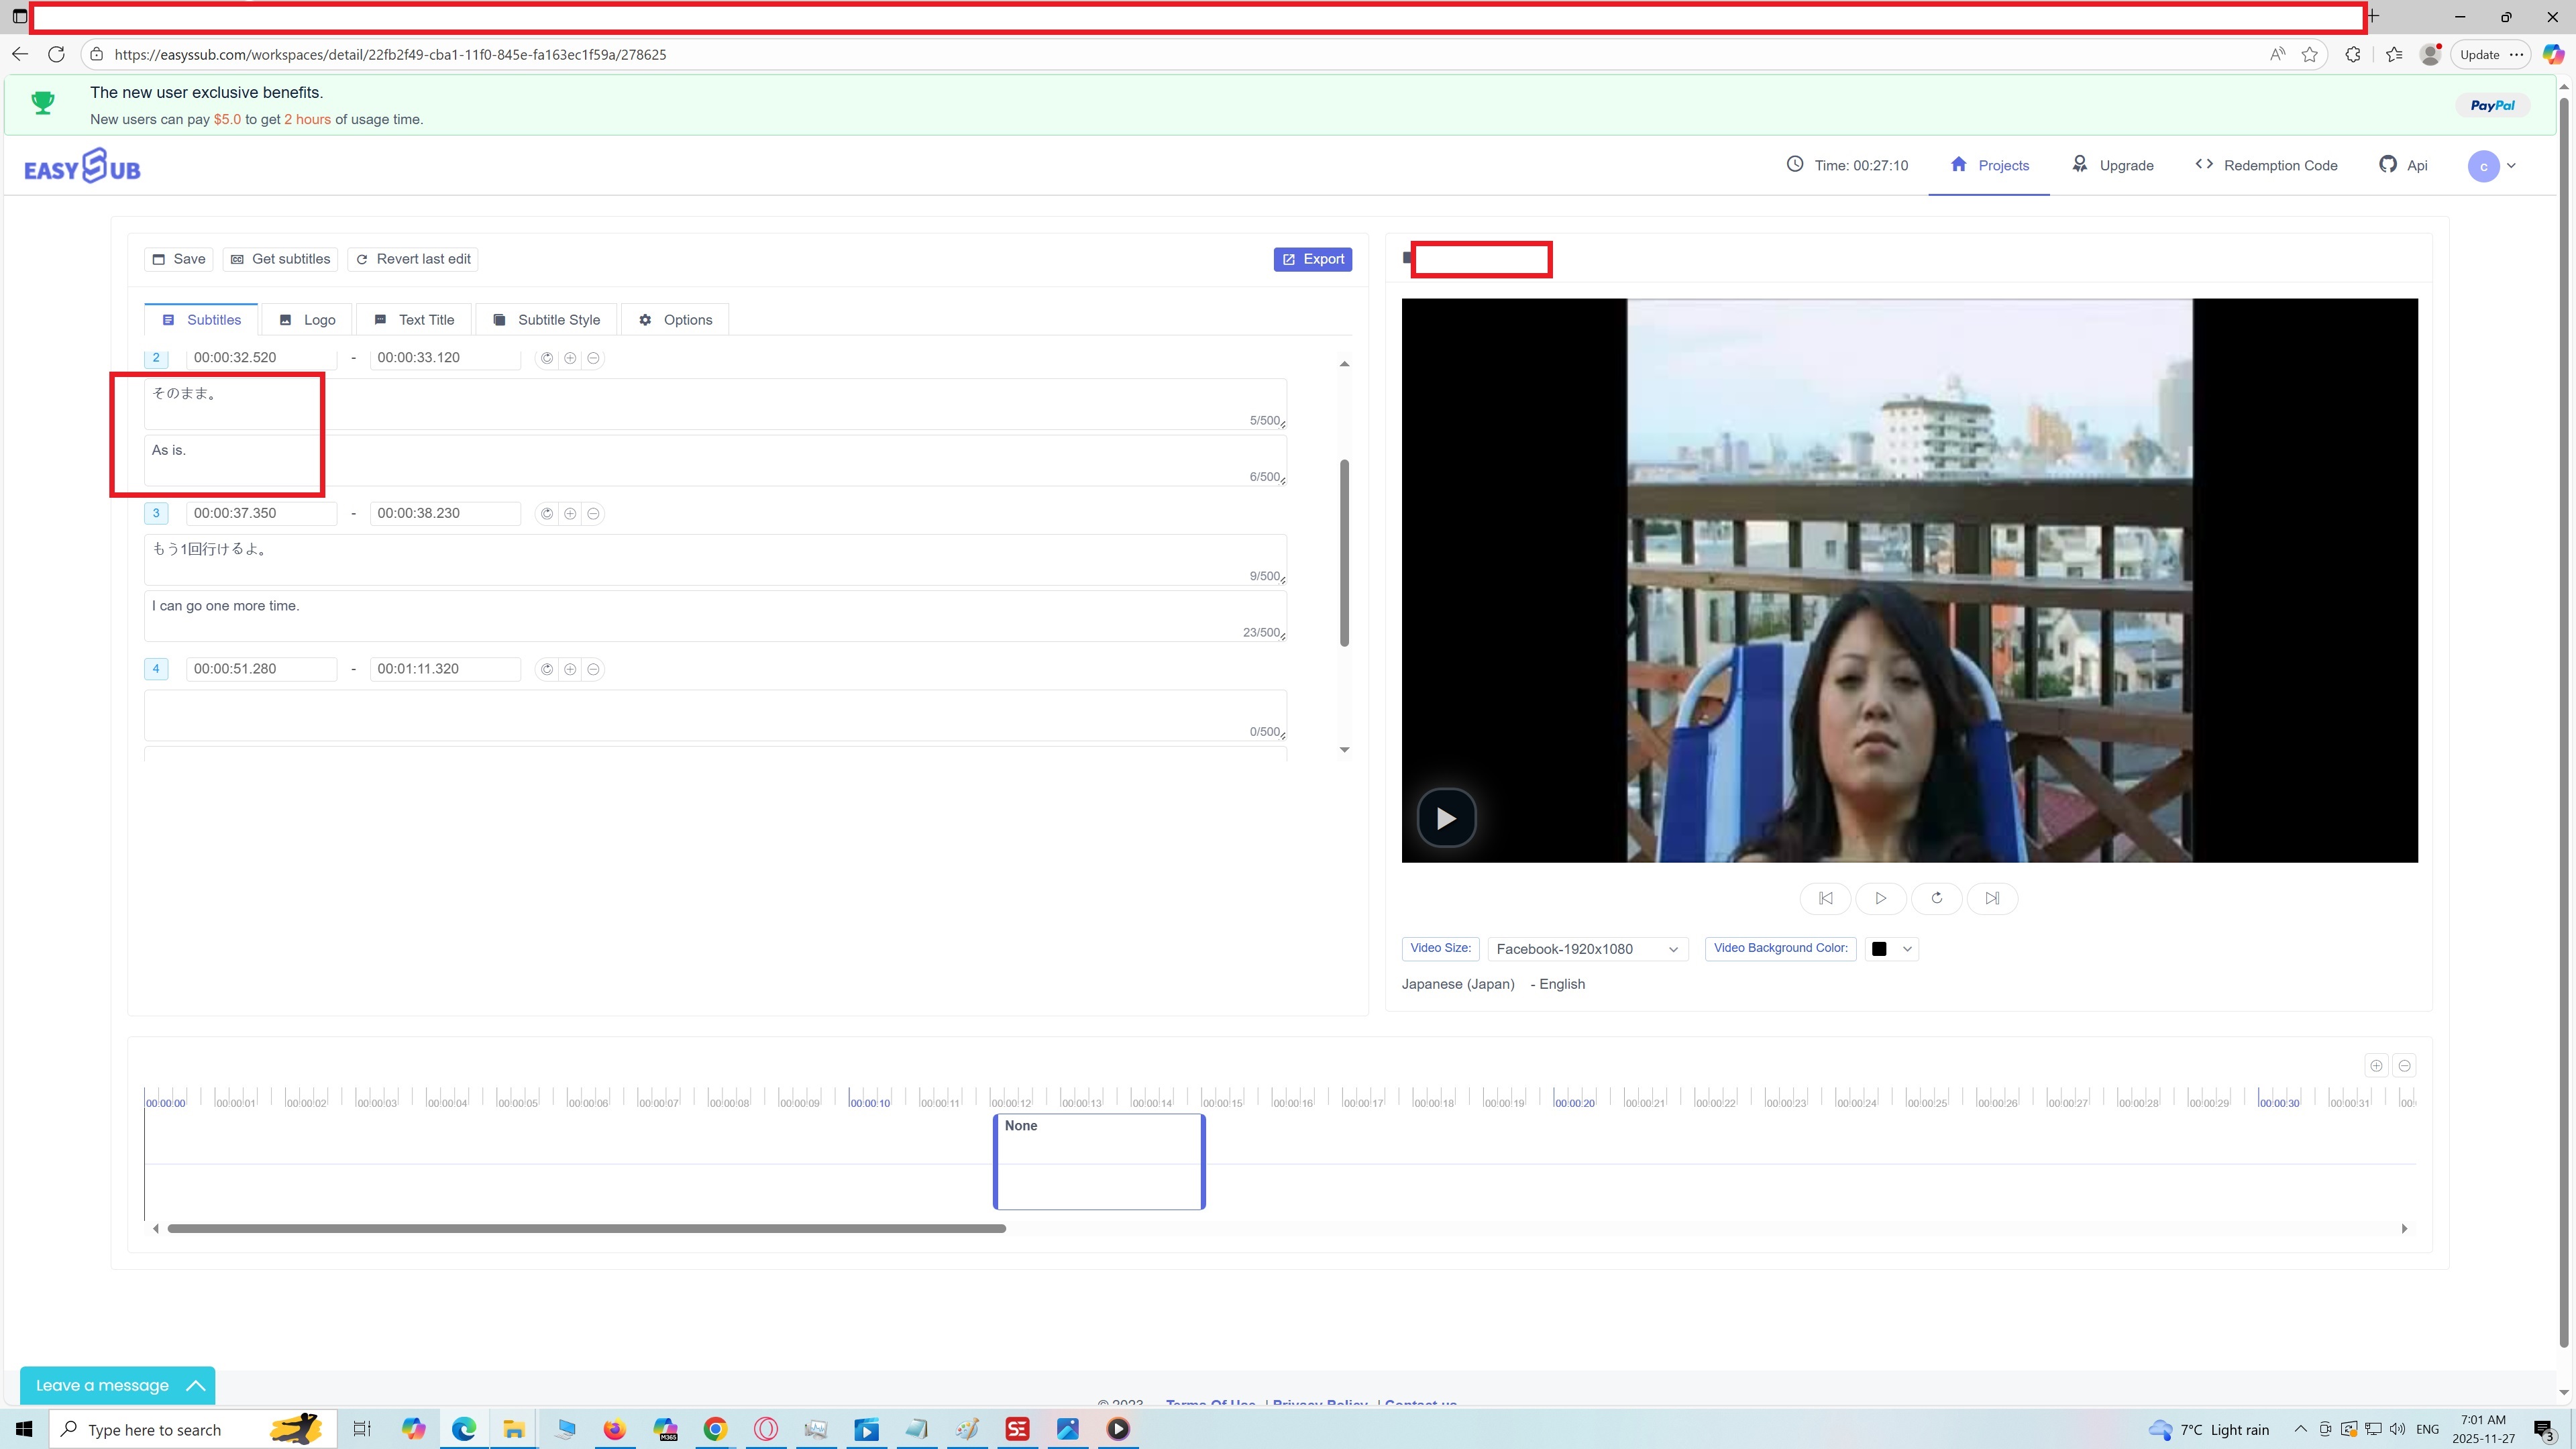2576x1449 pixels.
Task: Click the timeline zoom out icon
Action: (2404, 1065)
